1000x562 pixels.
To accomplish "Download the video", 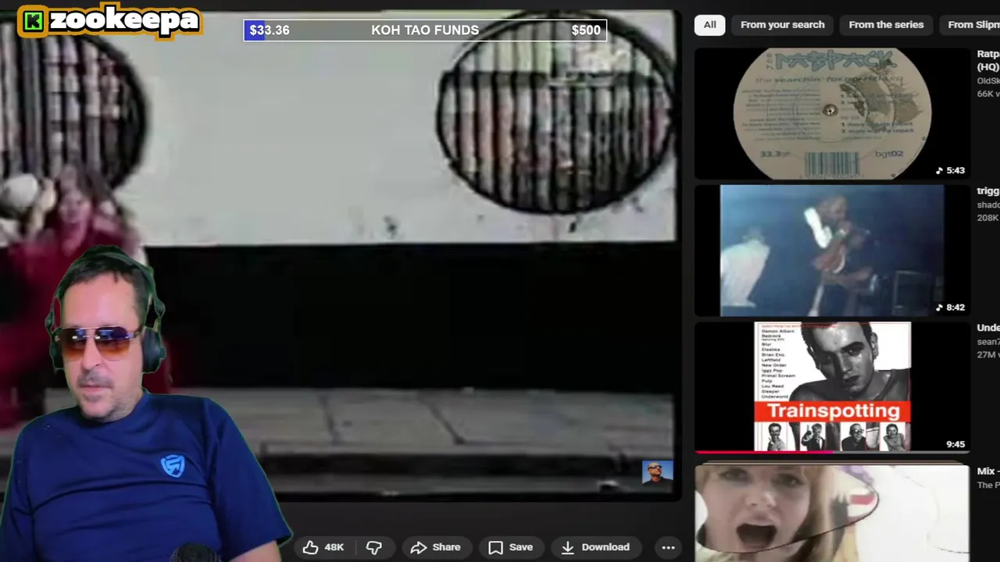I will 595,547.
